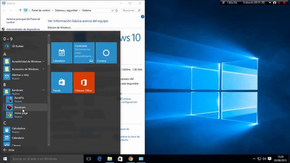Launch the Bandicam recorder app entry

(x=26, y=107)
